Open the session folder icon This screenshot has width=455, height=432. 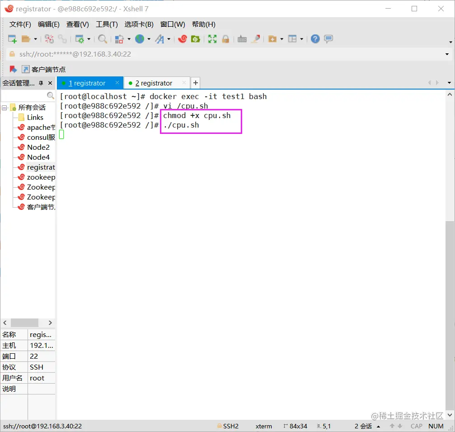(26, 38)
